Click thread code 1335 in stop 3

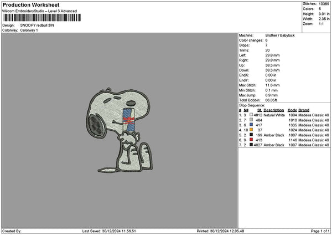[293, 125]
